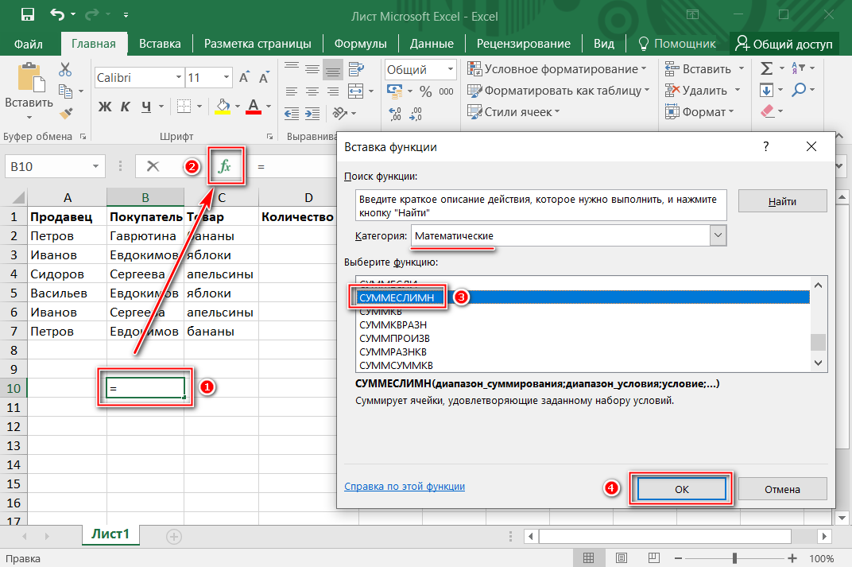Toggle underline formatting (Ч)

(x=146, y=107)
